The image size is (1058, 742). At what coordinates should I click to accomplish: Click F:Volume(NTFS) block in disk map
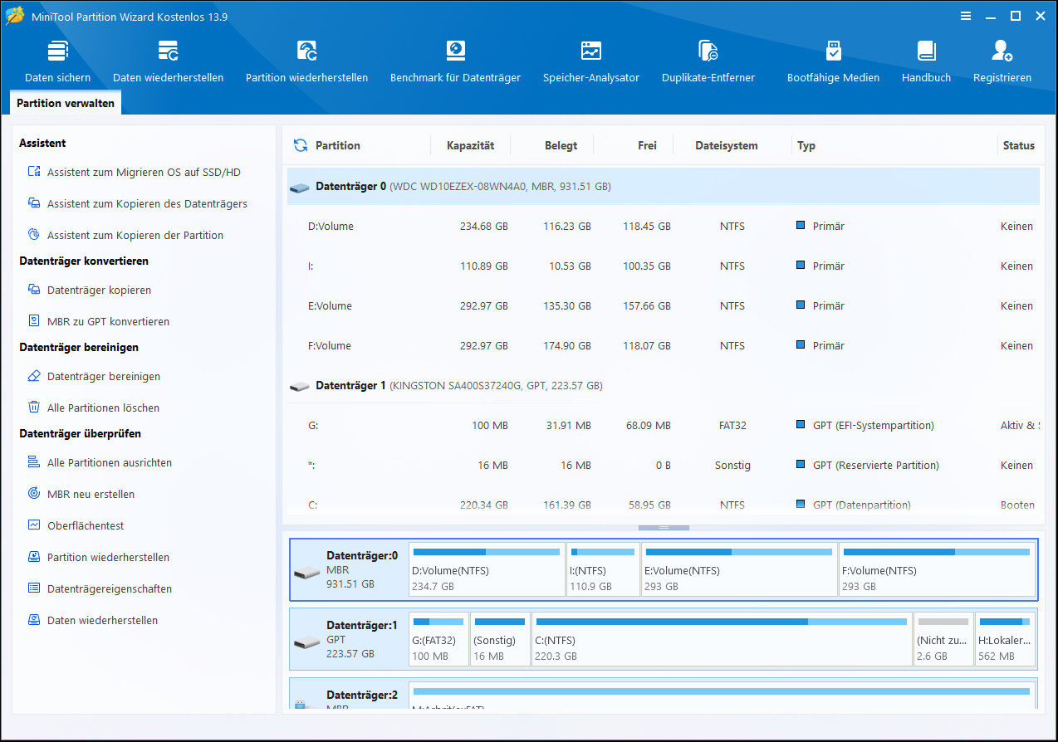click(937, 569)
